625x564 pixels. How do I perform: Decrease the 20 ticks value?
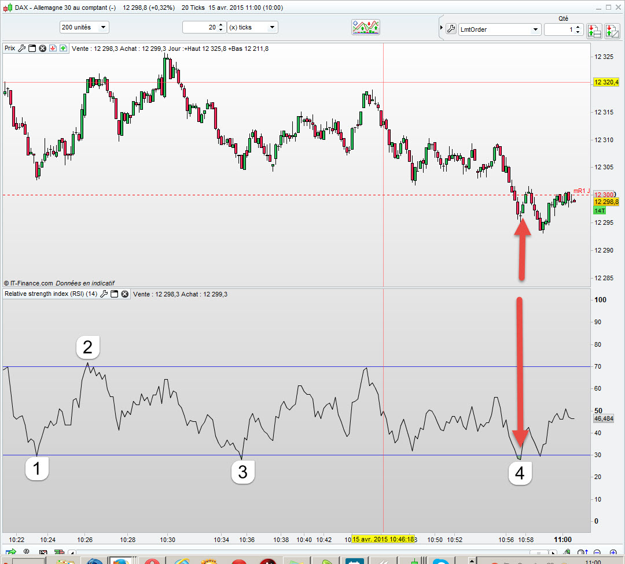click(x=221, y=30)
